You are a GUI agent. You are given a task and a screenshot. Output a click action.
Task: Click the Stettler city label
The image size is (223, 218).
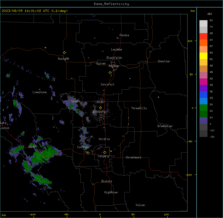(x=164, y=61)
